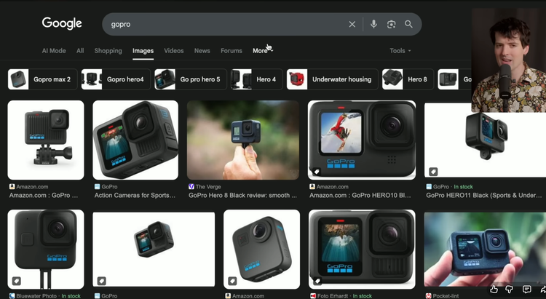The width and height of the screenshot is (546, 299).
Task: Open the Amazon GoPro HERO10 image result
Action: pos(362,140)
